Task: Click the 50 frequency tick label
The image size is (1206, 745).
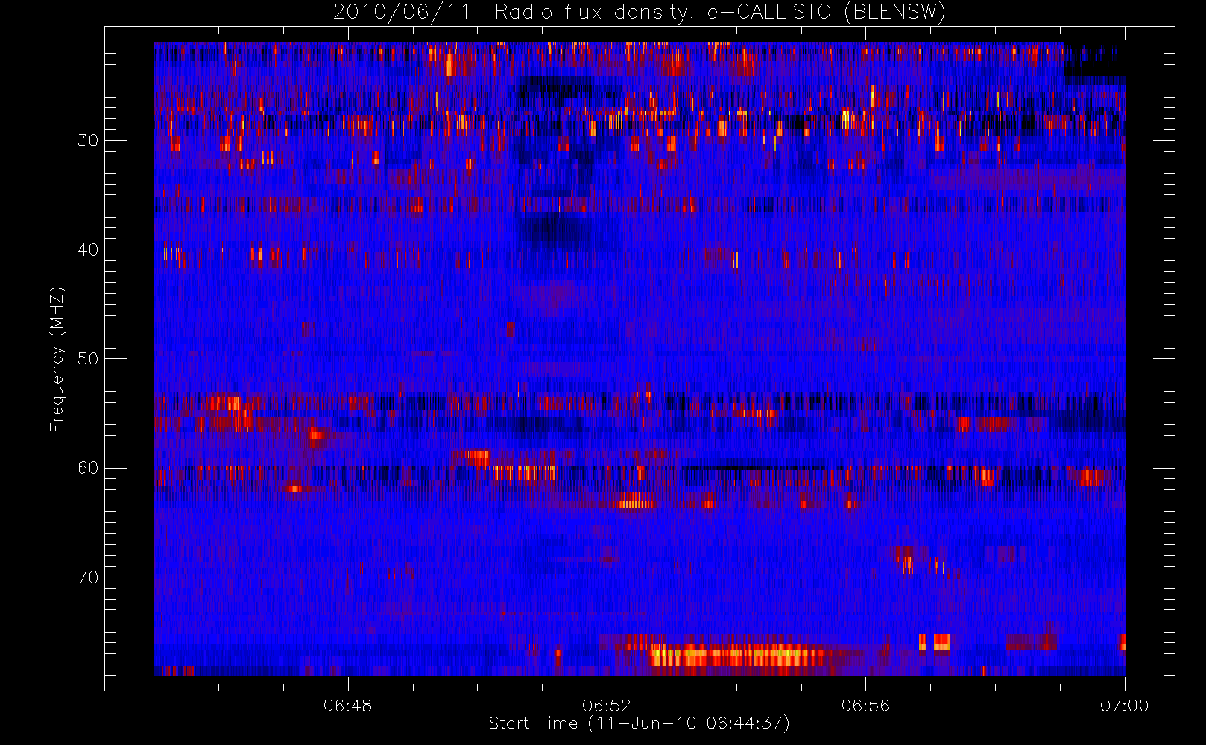Action: pos(88,359)
